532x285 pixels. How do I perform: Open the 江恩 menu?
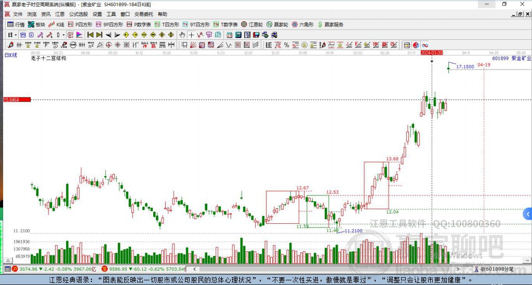pyautogui.click(x=60, y=14)
